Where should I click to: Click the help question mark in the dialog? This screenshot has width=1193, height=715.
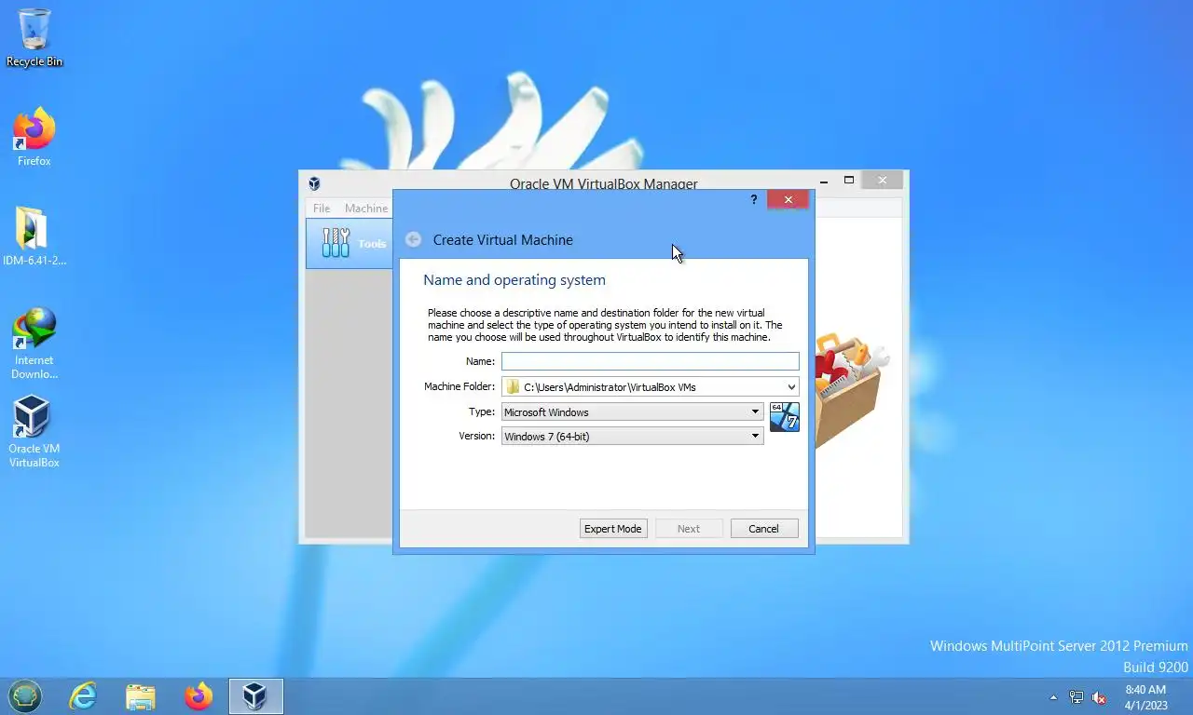754,199
